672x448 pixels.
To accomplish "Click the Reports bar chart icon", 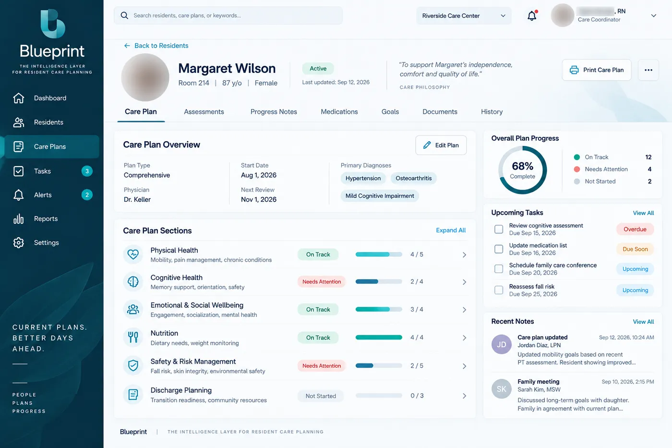I will click(x=19, y=219).
